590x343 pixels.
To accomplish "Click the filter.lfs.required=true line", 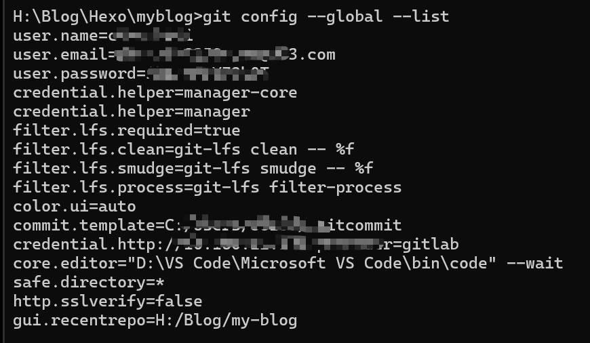I will 127,131.
